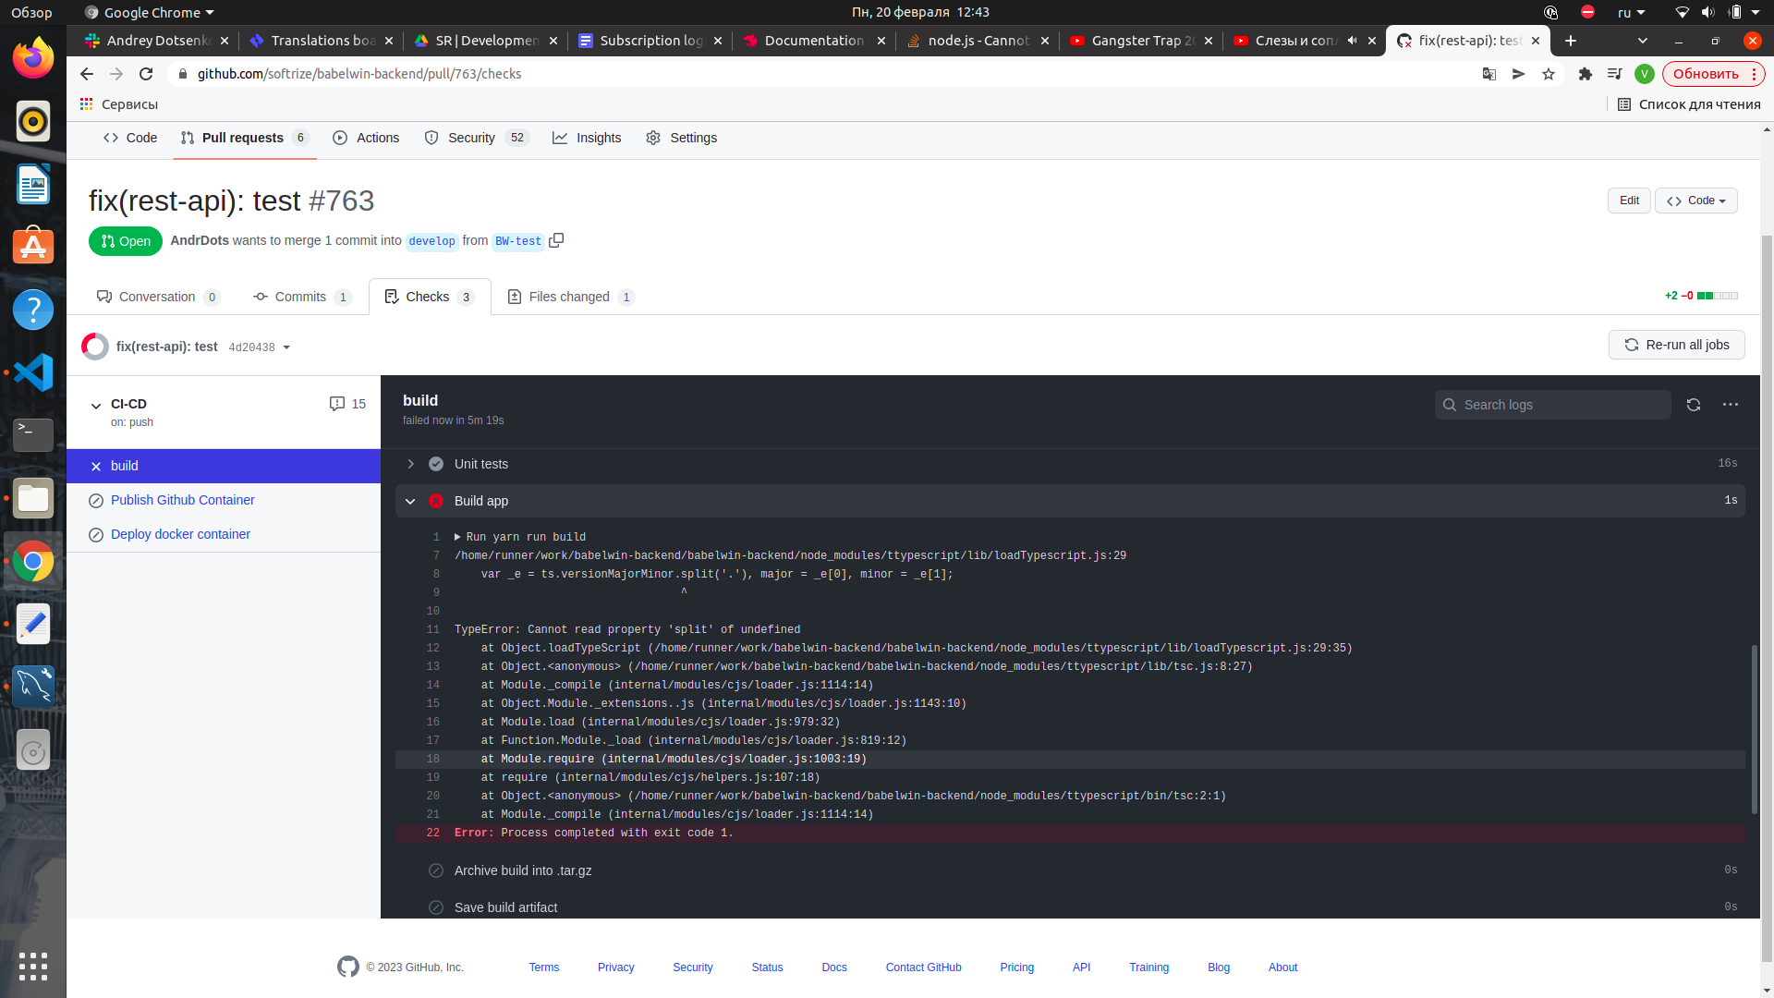Switch to the Files changed tab

point(568,296)
